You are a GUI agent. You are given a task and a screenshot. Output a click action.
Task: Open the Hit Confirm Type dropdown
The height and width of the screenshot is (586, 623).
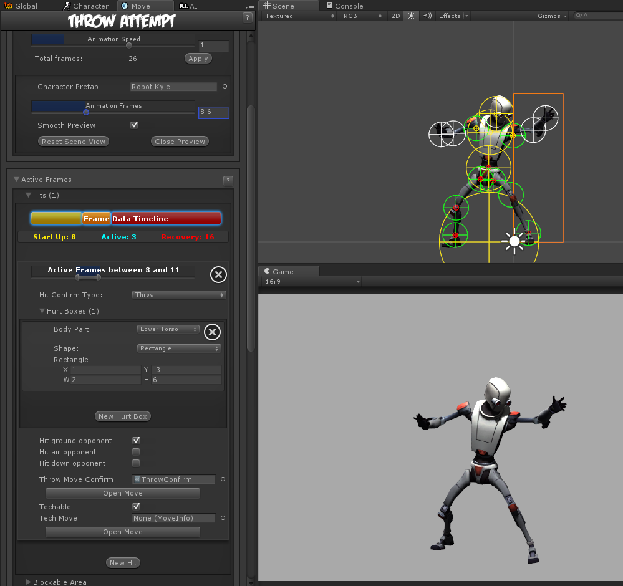[179, 294]
